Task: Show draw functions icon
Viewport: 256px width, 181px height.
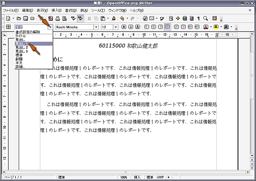Action: (162, 18)
